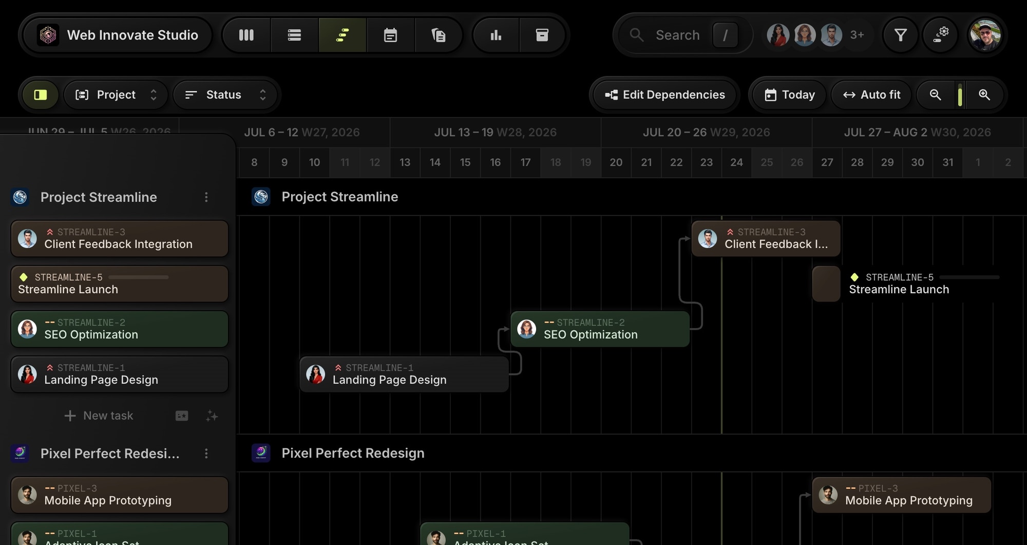The width and height of the screenshot is (1027, 545).
Task: Open the calendar view
Action: click(x=390, y=35)
